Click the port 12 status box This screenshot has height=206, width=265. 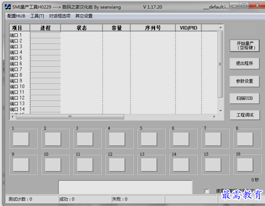point(117,165)
